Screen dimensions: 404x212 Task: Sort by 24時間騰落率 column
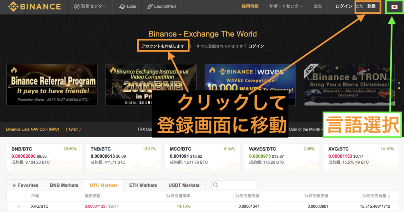pyautogui.click(x=178, y=196)
